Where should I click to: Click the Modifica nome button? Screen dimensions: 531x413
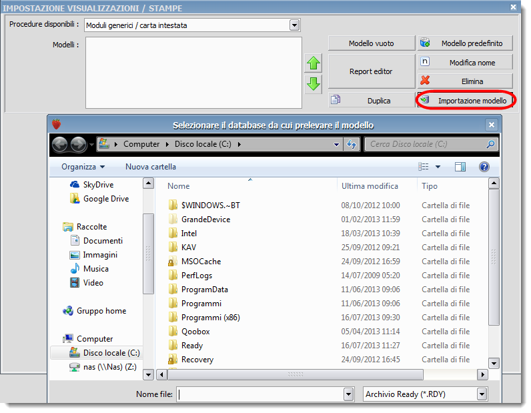point(465,63)
